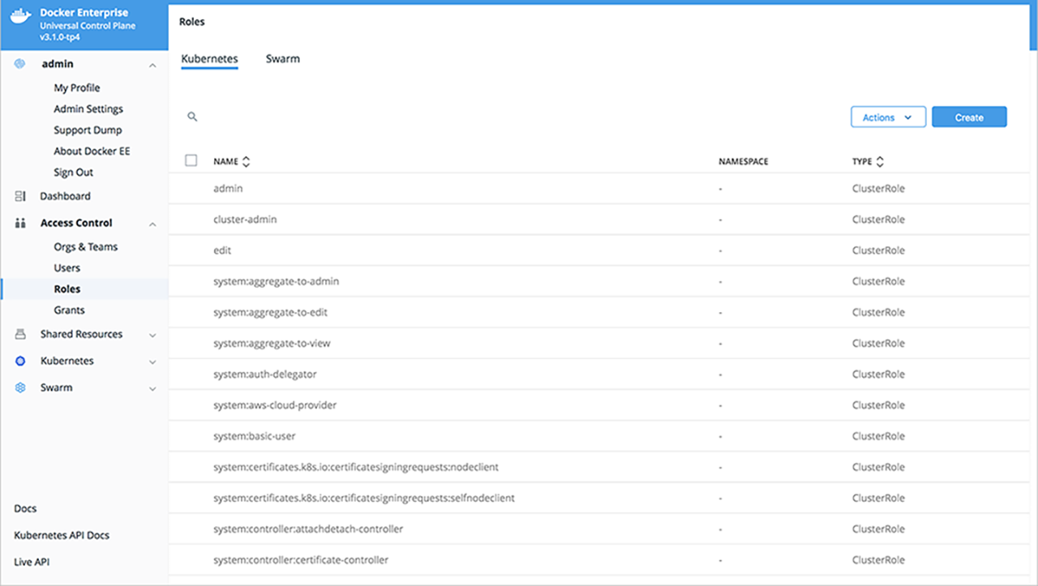Click the Docker whale logo icon

click(20, 17)
